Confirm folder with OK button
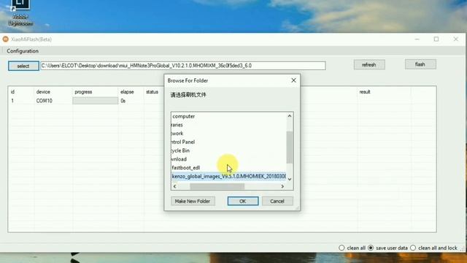Screen dimensions: 467x263 pyautogui.click(x=243, y=201)
